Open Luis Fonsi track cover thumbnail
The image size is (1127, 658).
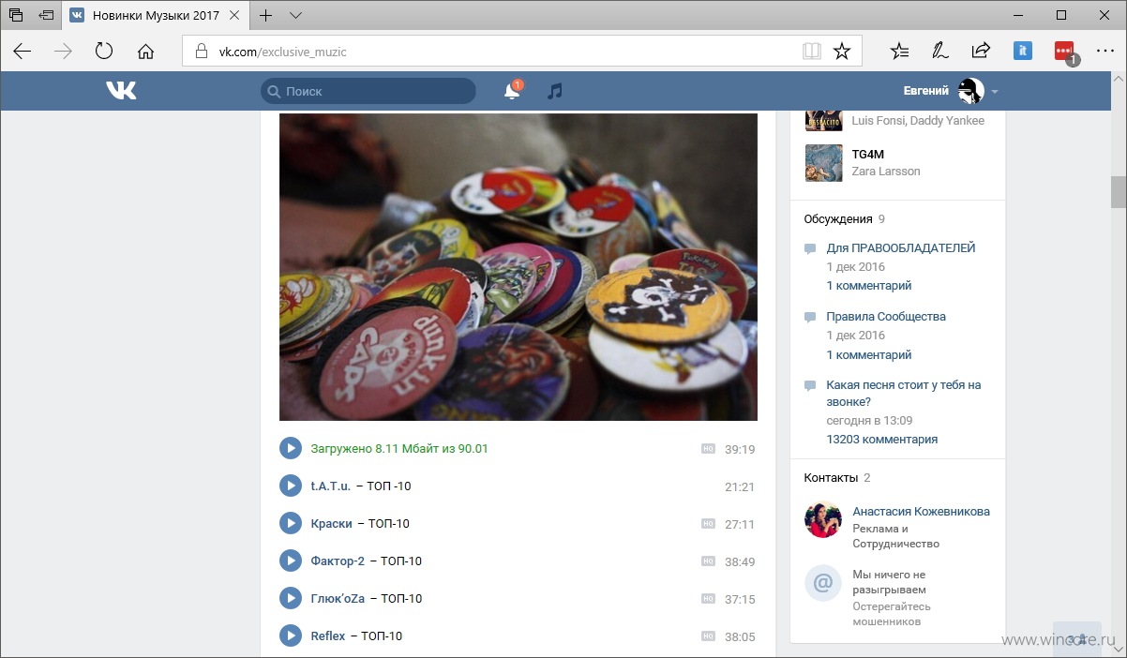point(823,121)
